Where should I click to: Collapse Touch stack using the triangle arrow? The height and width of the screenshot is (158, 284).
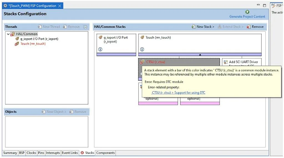(x=200, y=54)
